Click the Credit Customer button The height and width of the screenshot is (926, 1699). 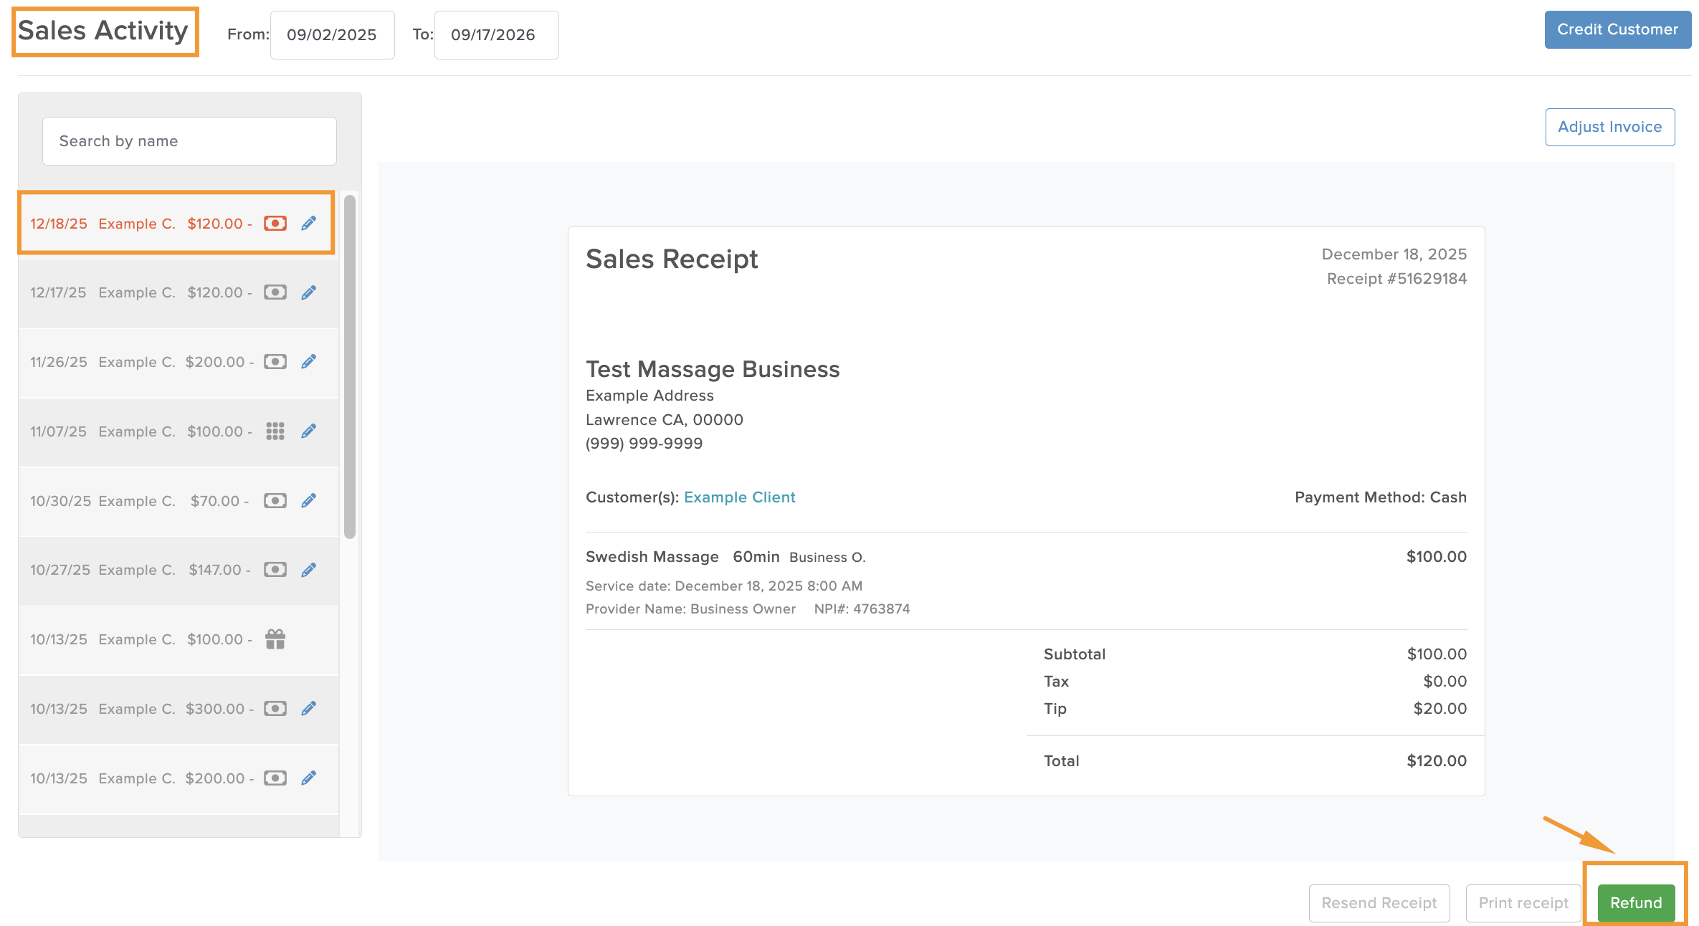click(x=1617, y=29)
